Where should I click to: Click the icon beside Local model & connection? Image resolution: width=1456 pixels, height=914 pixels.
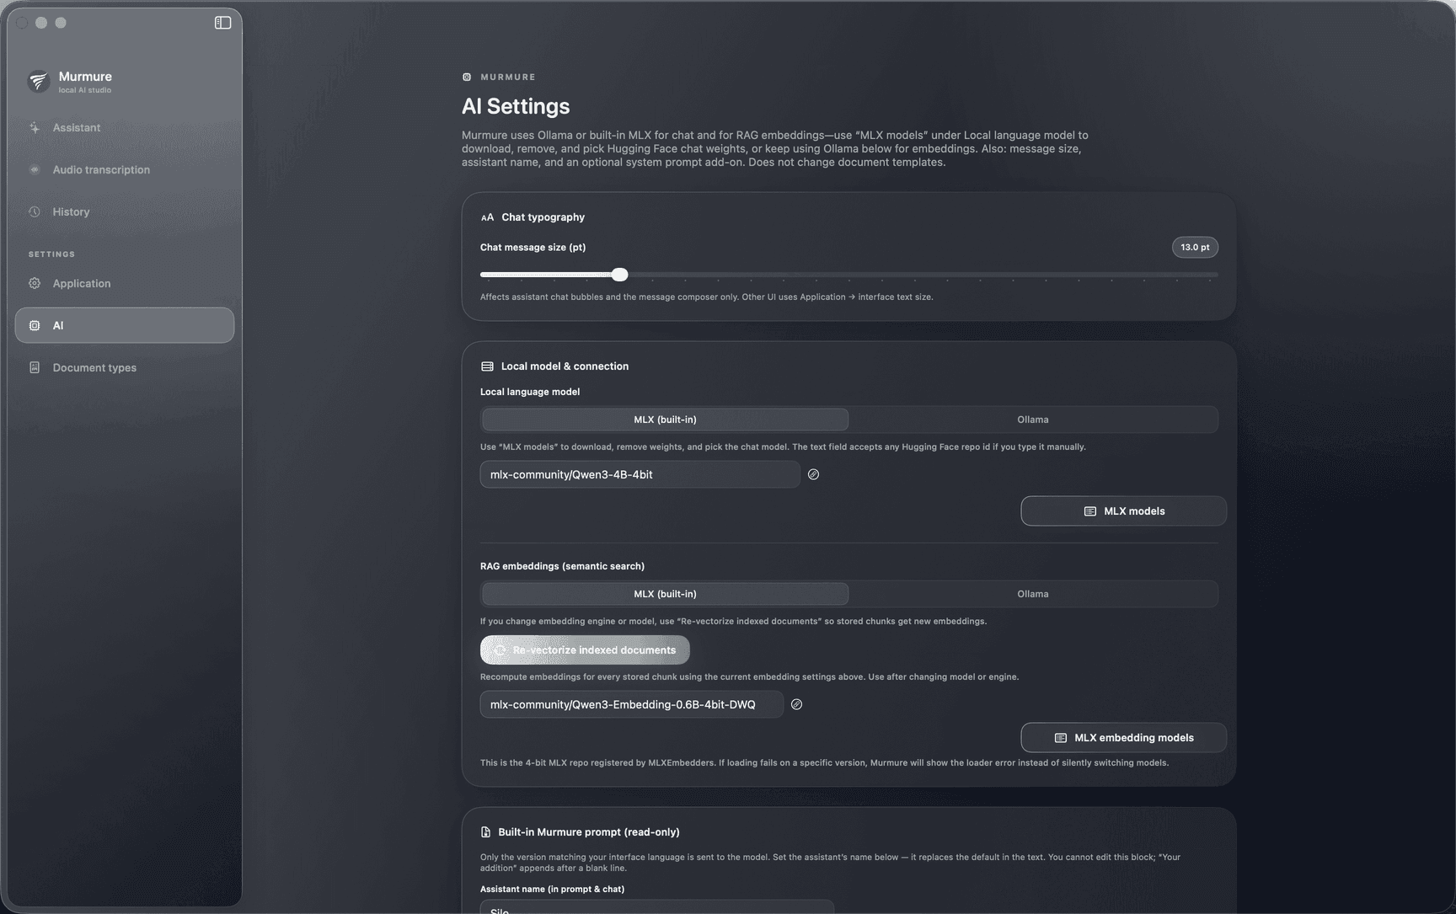click(487, 366)
